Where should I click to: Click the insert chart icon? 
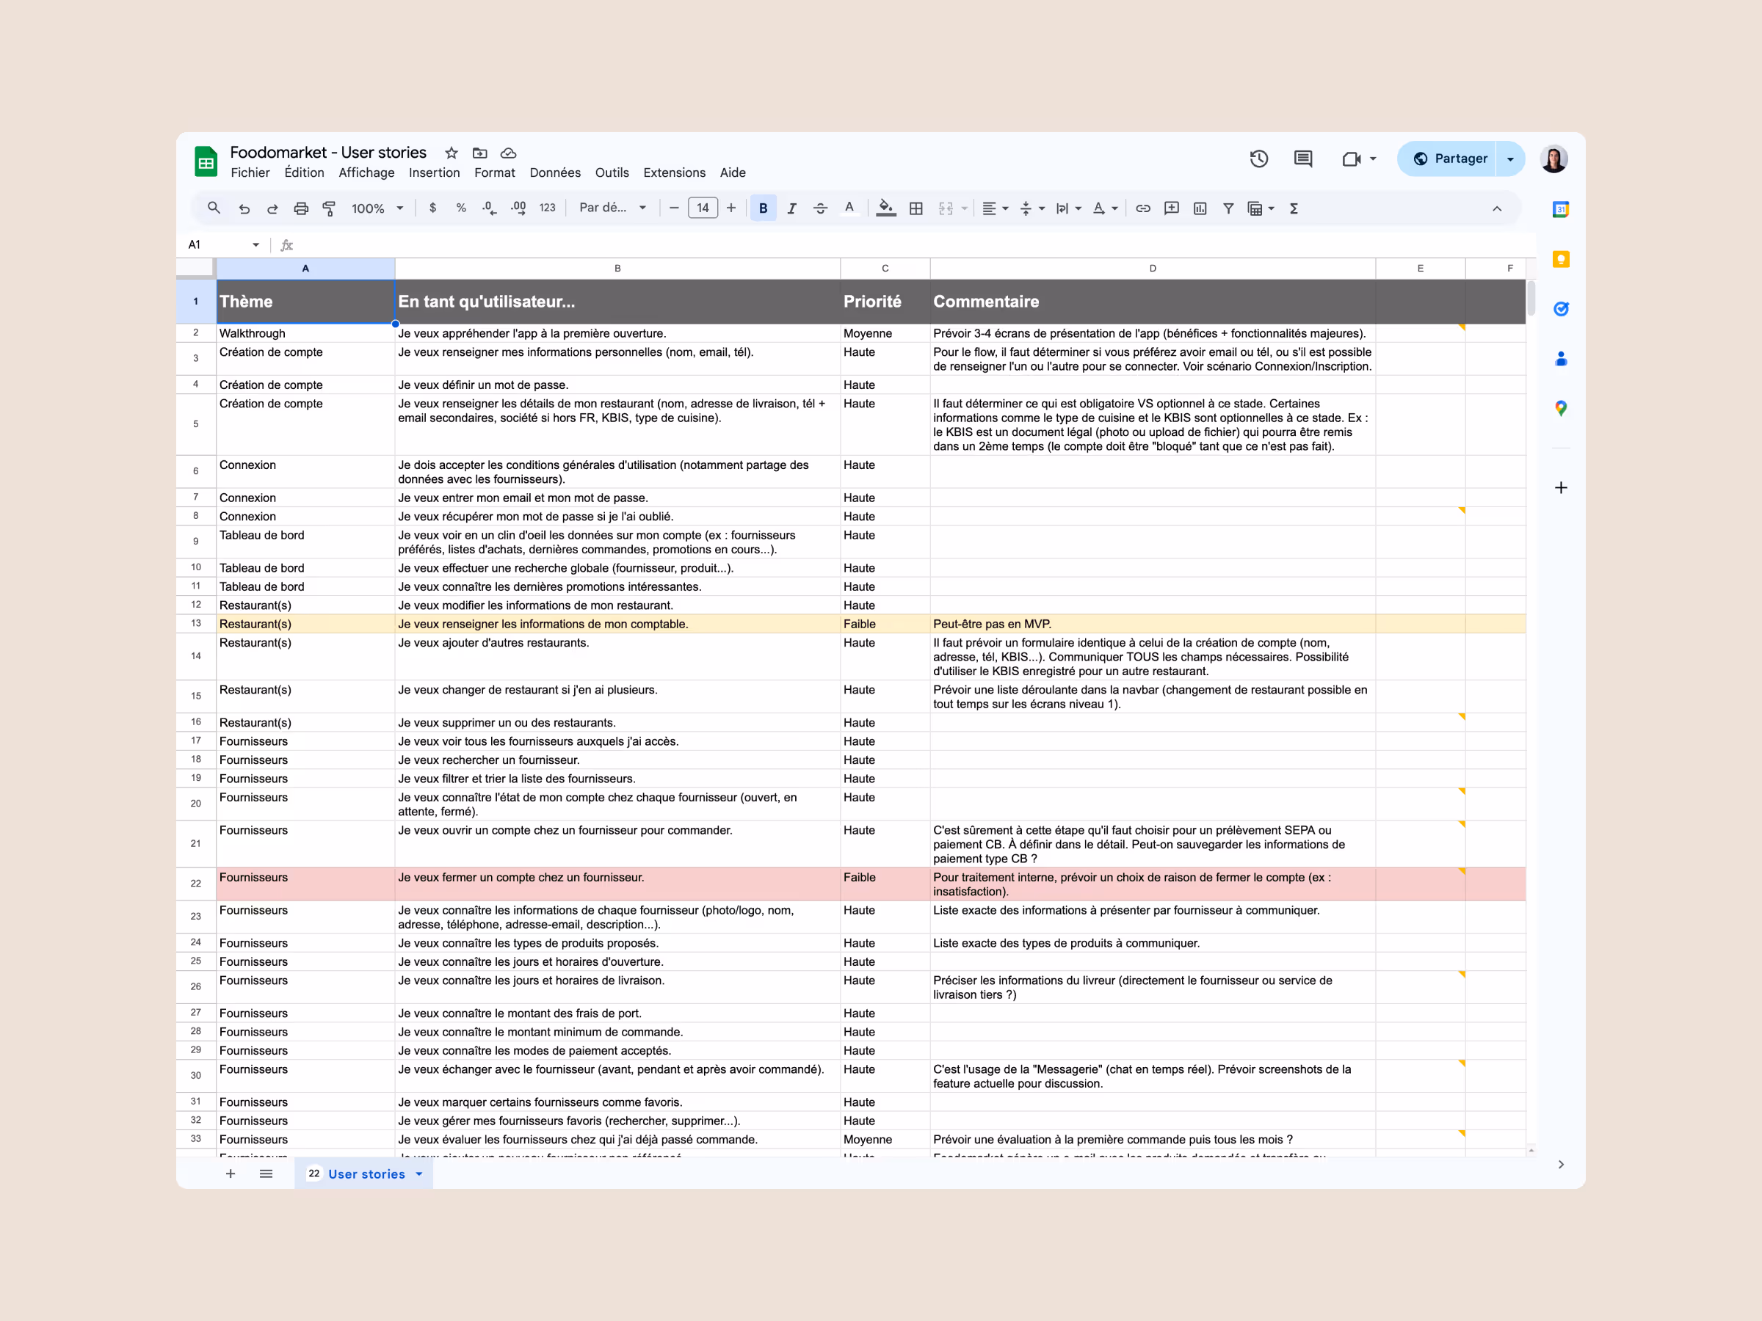click(1200, 208)
